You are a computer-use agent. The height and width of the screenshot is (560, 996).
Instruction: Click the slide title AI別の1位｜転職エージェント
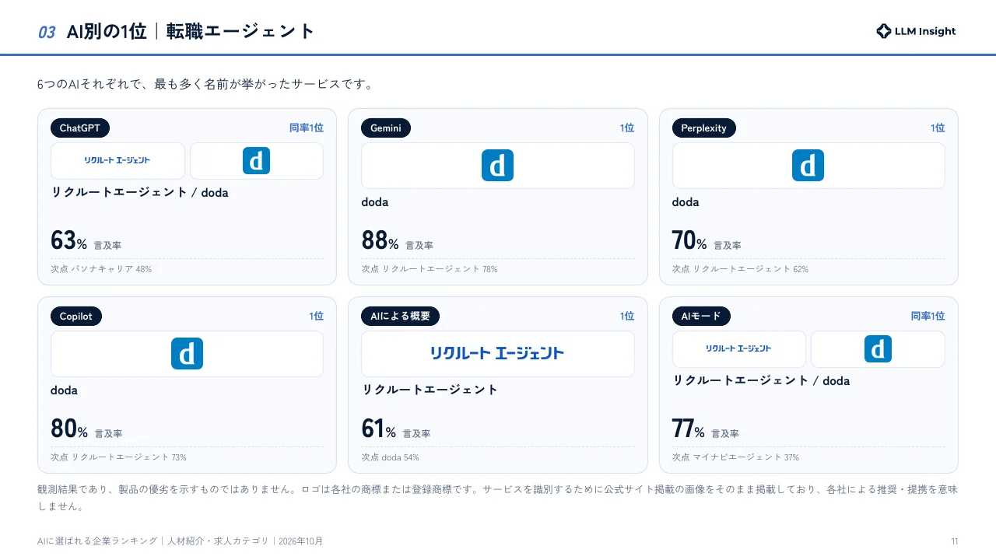point(191,31)
